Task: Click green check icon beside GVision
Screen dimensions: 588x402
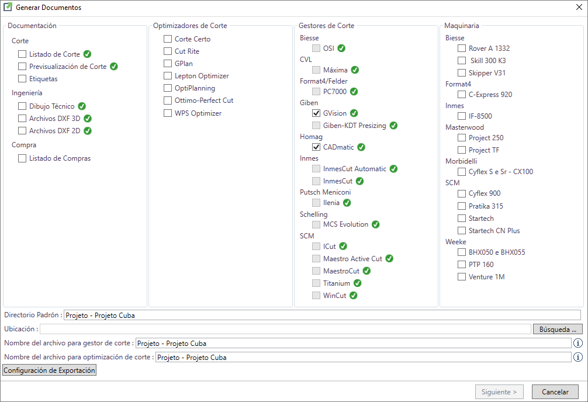Action: (x=354, y=113)
